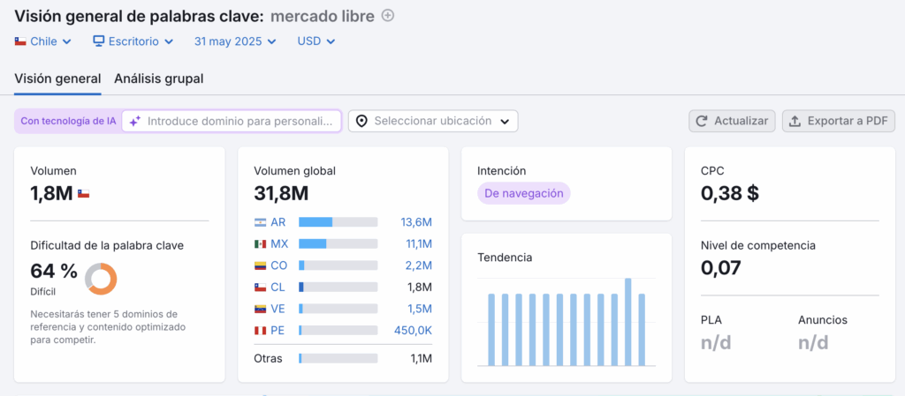Open the 31 may 2025 date dropdown
Screen dimensions: 905x396
point(235,41)
